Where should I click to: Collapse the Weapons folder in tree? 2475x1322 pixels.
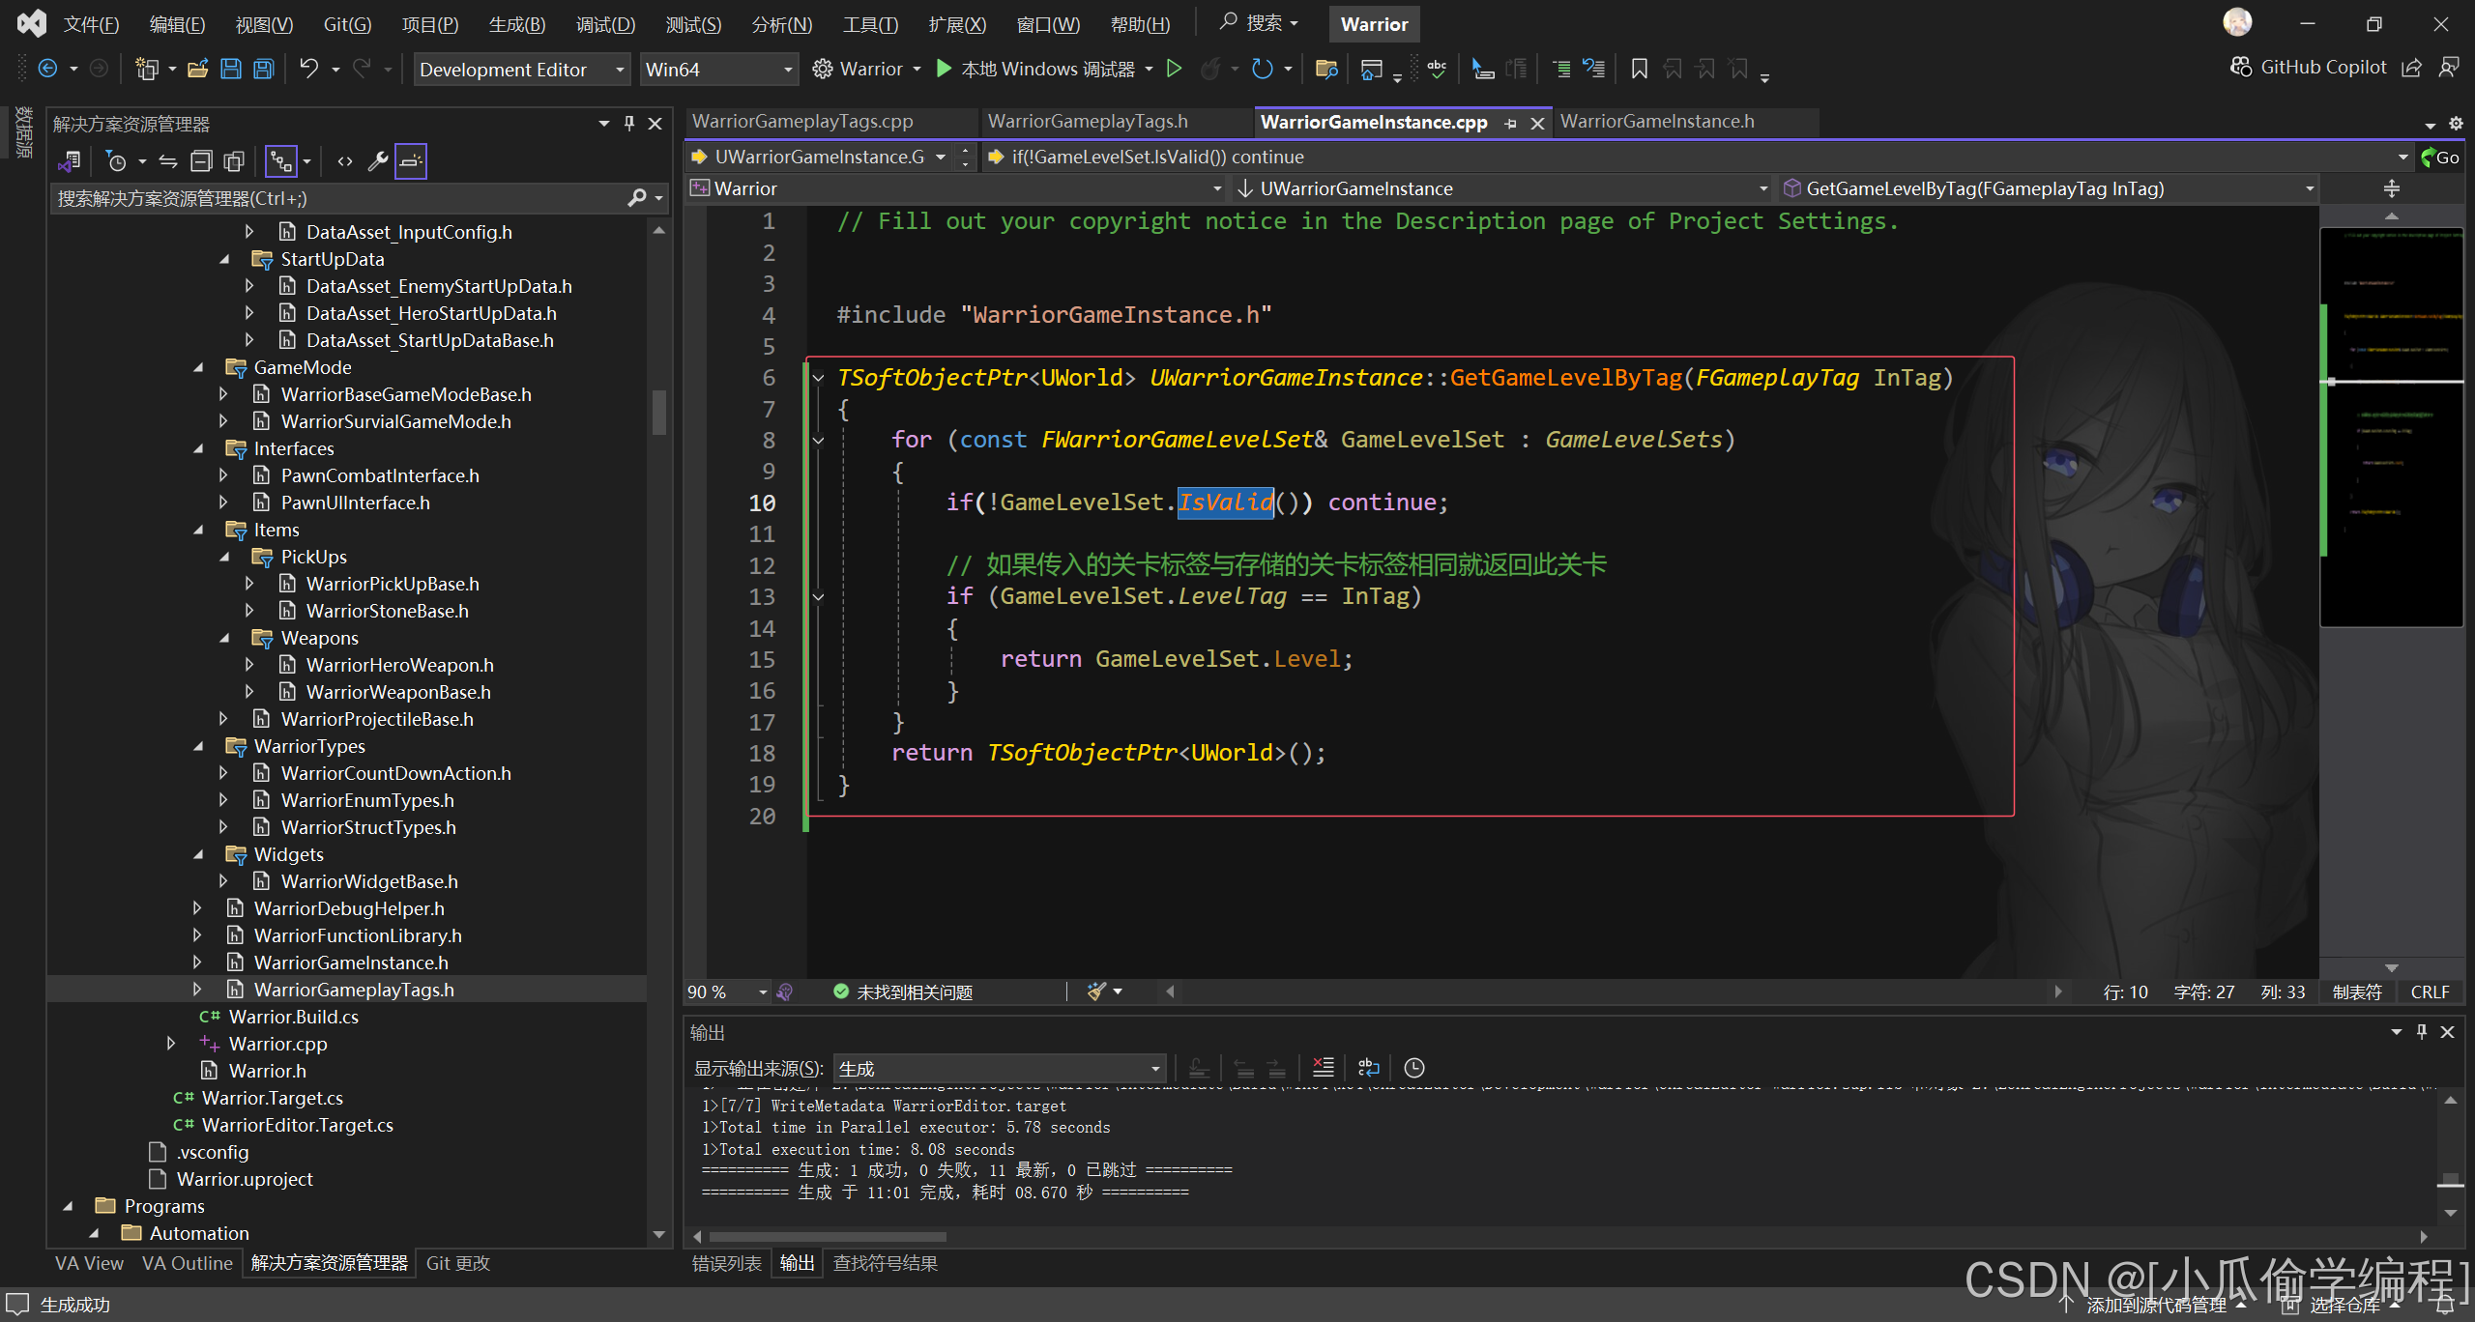coord(224,638)
